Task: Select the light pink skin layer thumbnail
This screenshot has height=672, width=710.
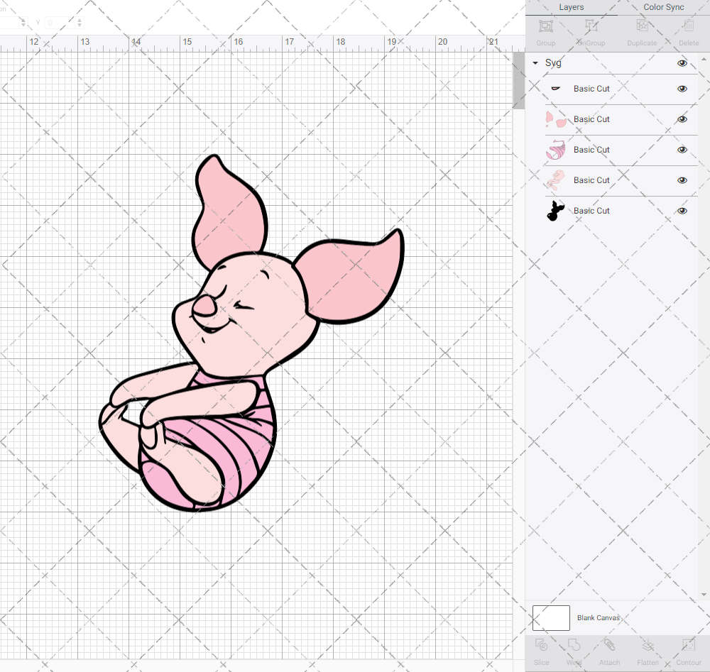Action: [556, 180]
